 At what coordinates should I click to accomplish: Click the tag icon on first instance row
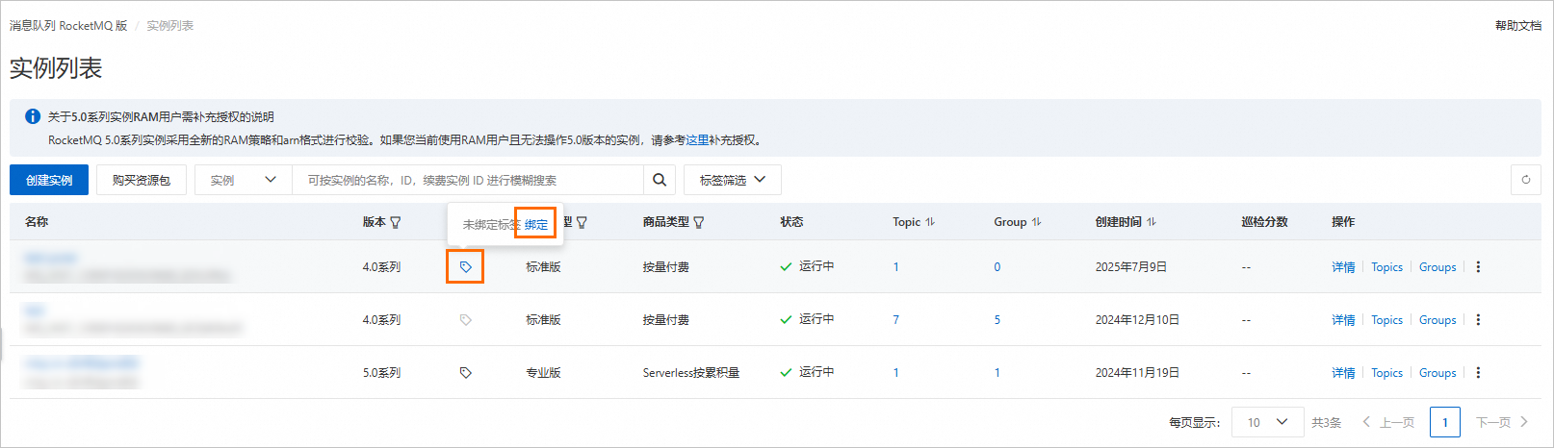(x=465, y=267)
